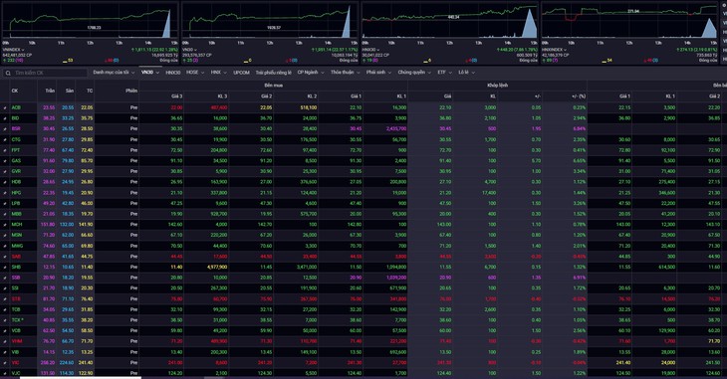Image resolution: width=727 pixels, height=379 pixels.
Task: Click SHB ceiling price 12.15
Action: [x=49, y=268]
